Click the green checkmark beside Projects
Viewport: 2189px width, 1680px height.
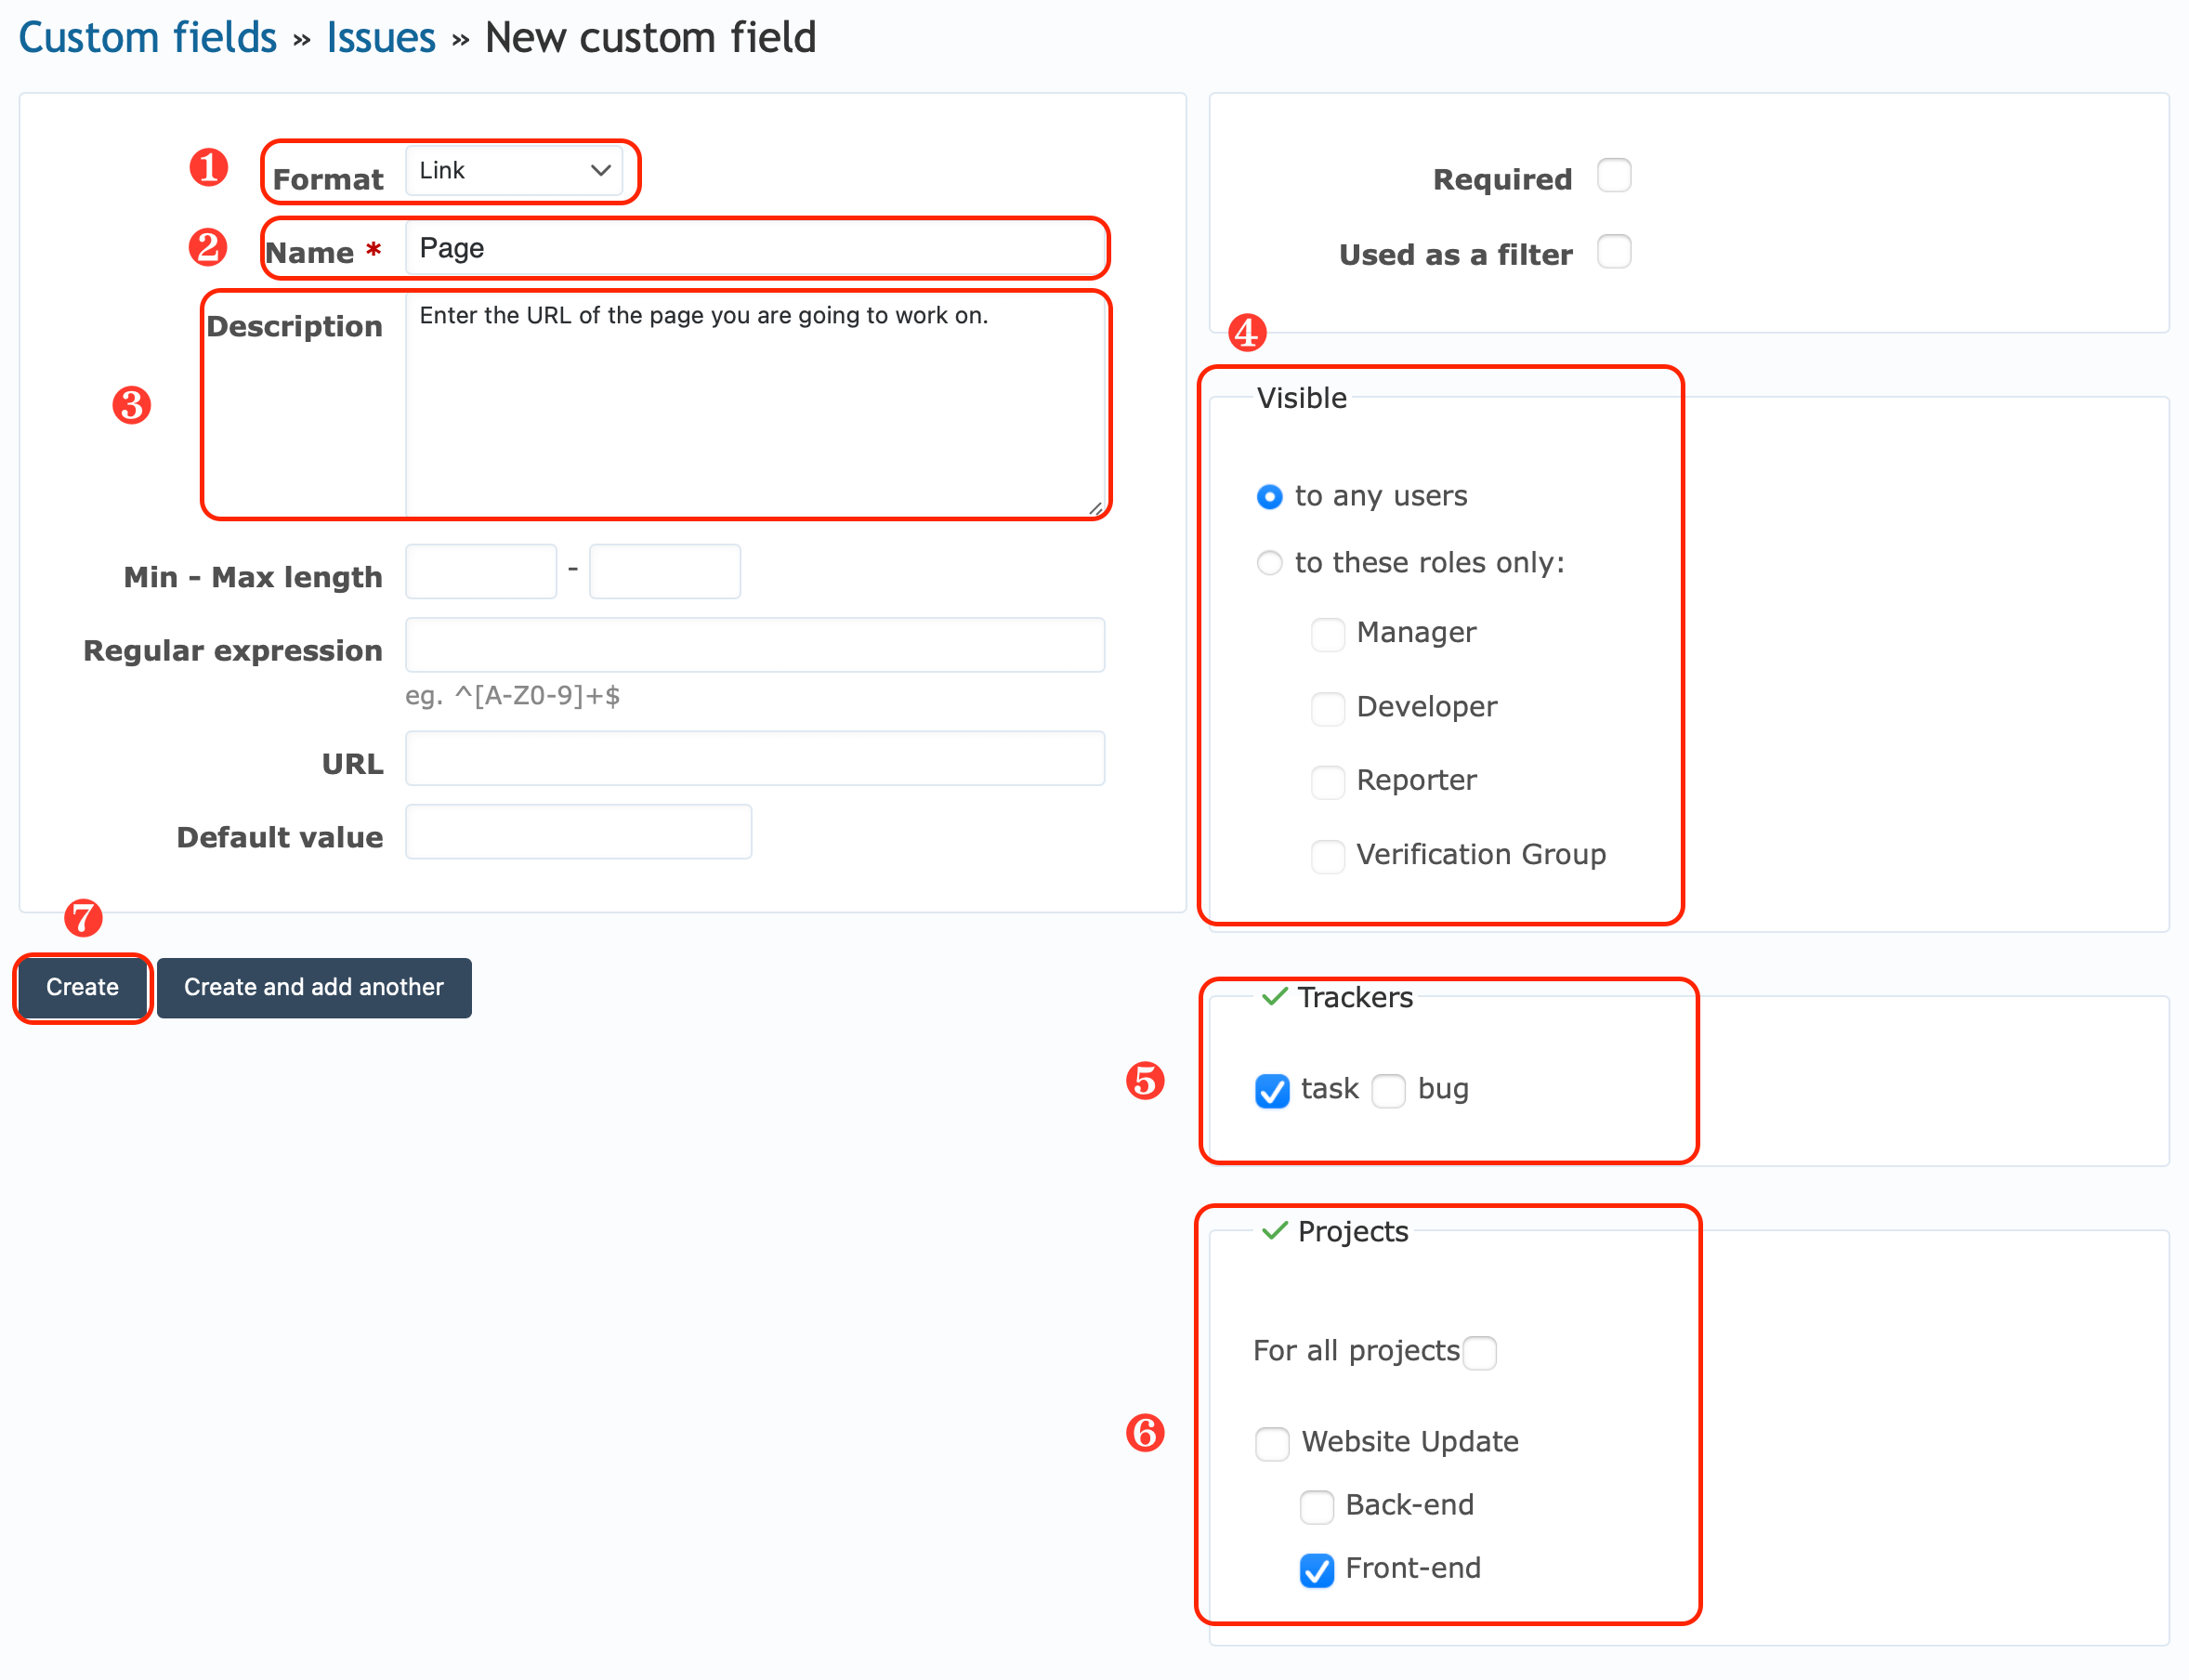1274,1231
